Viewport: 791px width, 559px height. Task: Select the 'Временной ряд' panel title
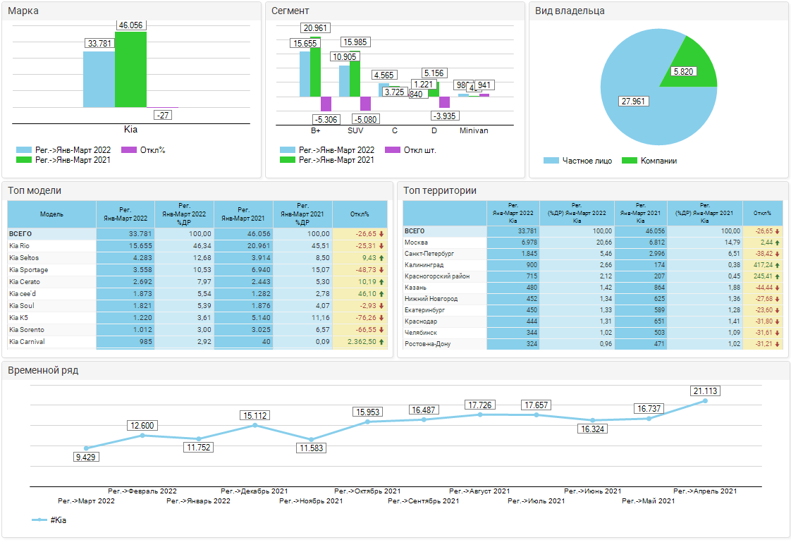[43, 370]
